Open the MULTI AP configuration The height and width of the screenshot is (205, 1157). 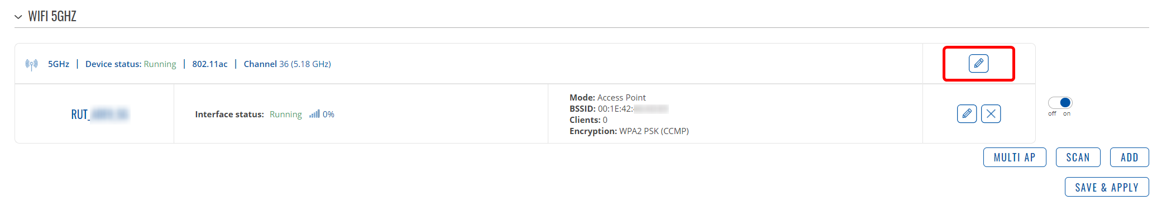pyautogui.click(x=1015, y=158)
